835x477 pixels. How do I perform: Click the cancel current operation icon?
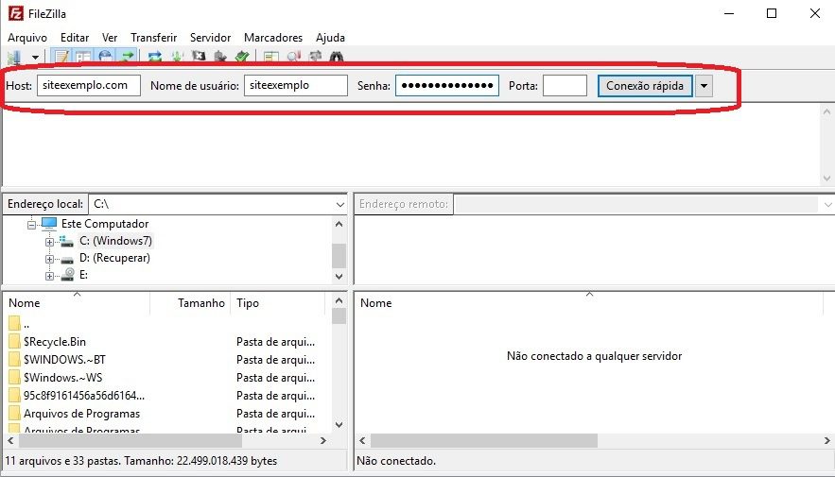pyautogui.click(x=199, y=57)
